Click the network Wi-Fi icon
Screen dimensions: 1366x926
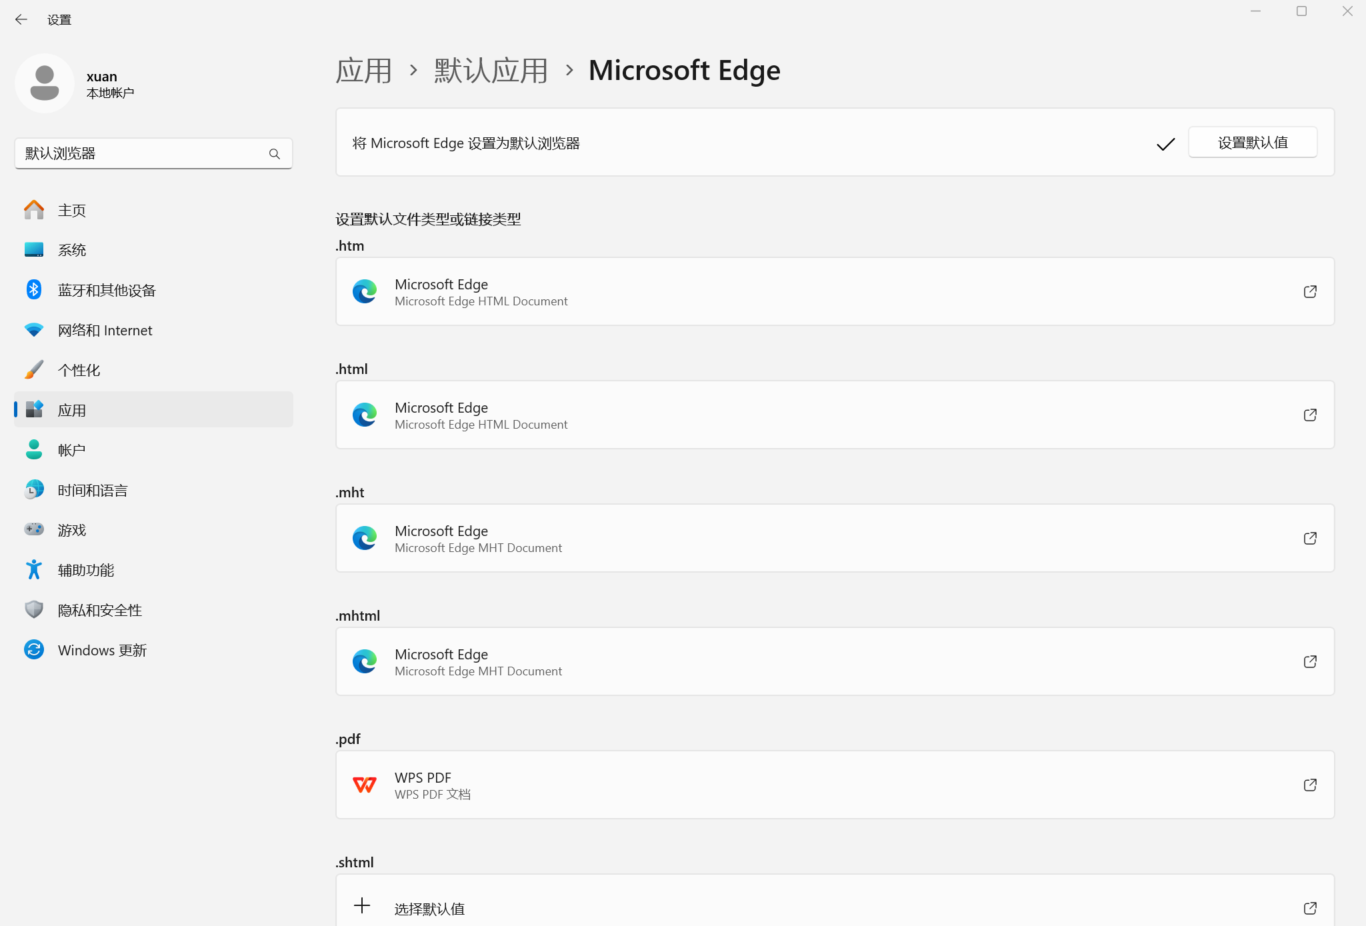click(34, 330)
